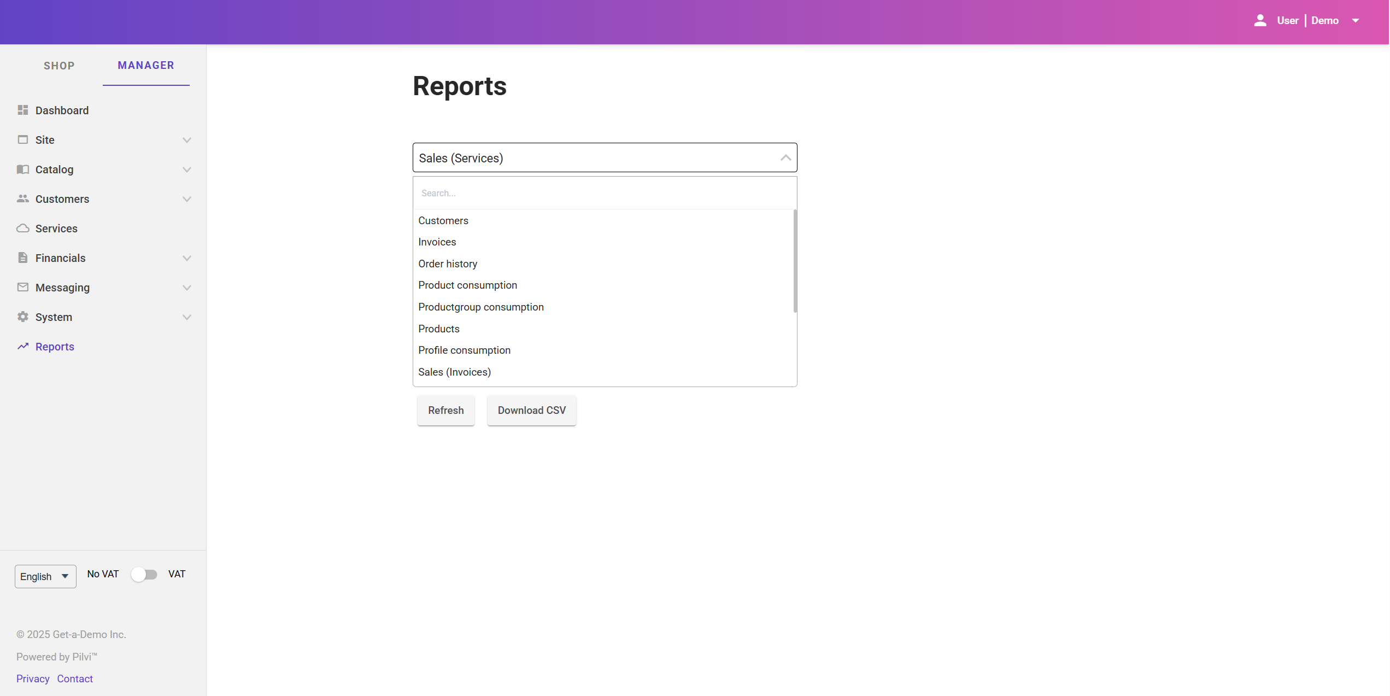Click the Messaging envelope icon
The image size is (1390, 696).
(x=22, y=287)
